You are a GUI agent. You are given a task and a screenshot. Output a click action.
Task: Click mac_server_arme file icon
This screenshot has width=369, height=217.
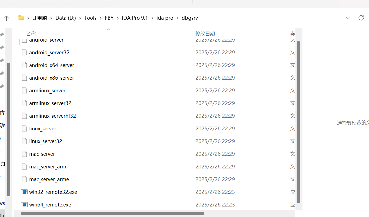(24, 179)
